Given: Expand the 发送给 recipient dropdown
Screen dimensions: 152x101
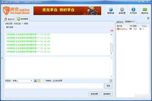Looking at the screenshot, I should (31, 81).
